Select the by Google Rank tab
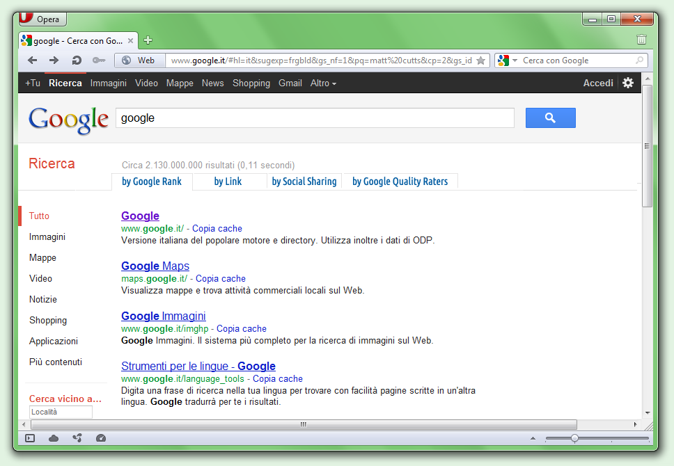674x466 pixels. 152,182
